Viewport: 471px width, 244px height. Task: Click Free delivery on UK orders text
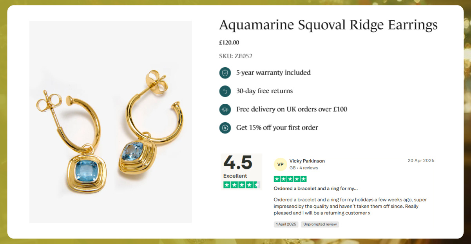[x=292, y=109]
